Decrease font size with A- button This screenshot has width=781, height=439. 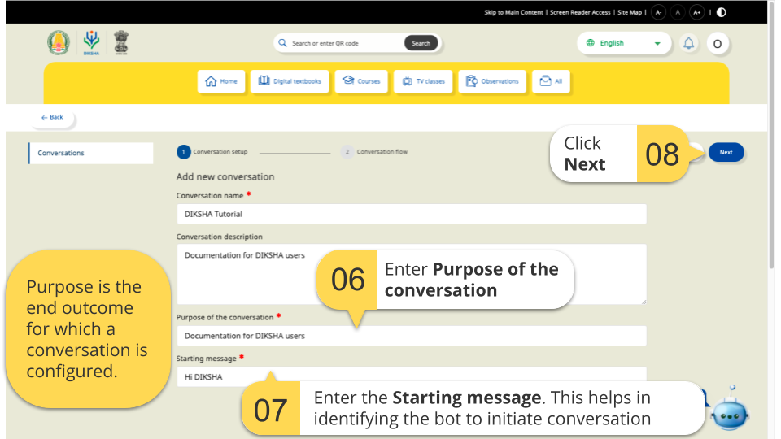pyautogui.click(x=658, y=12)
